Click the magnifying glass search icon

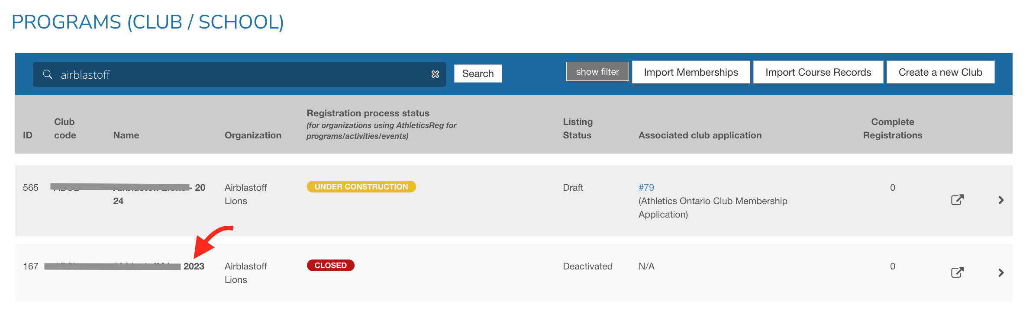(x=48, y=74)
